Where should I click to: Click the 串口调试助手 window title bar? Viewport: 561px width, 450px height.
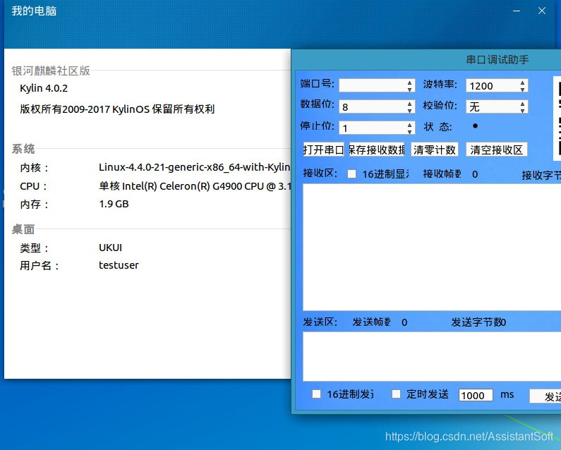click(426, 59)
